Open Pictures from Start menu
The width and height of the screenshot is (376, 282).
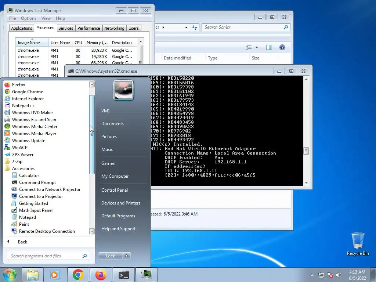pyautogui.click(x=109, y=137)
